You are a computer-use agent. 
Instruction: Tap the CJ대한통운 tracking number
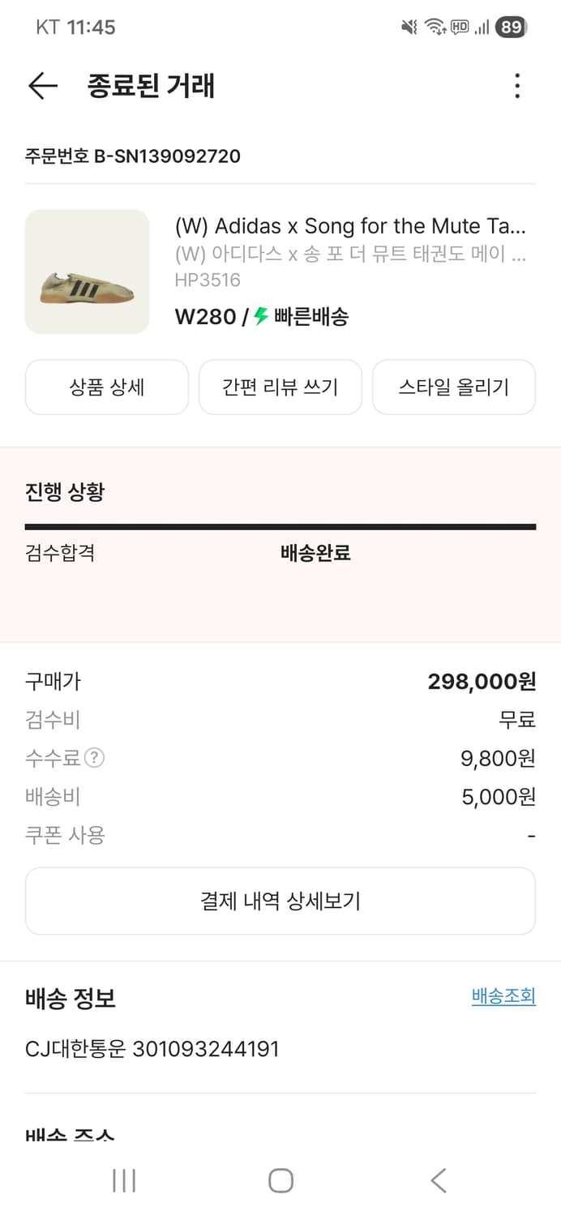[151, 1048]
